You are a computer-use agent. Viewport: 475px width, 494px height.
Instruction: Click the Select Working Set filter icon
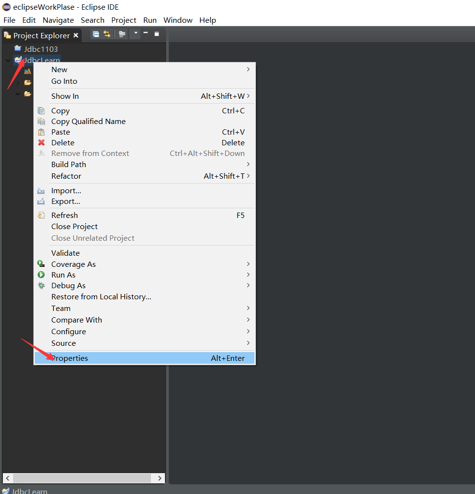click(x=122, y=34)
